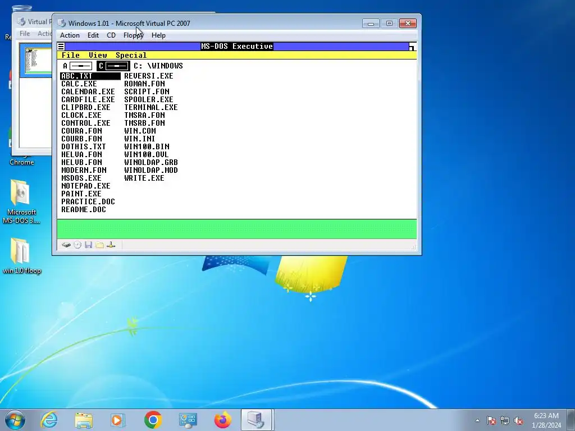Viewport: 575px width, 431px height.
Task: Select ROMAN.FON in file list
Action: (x=144, y=84)
